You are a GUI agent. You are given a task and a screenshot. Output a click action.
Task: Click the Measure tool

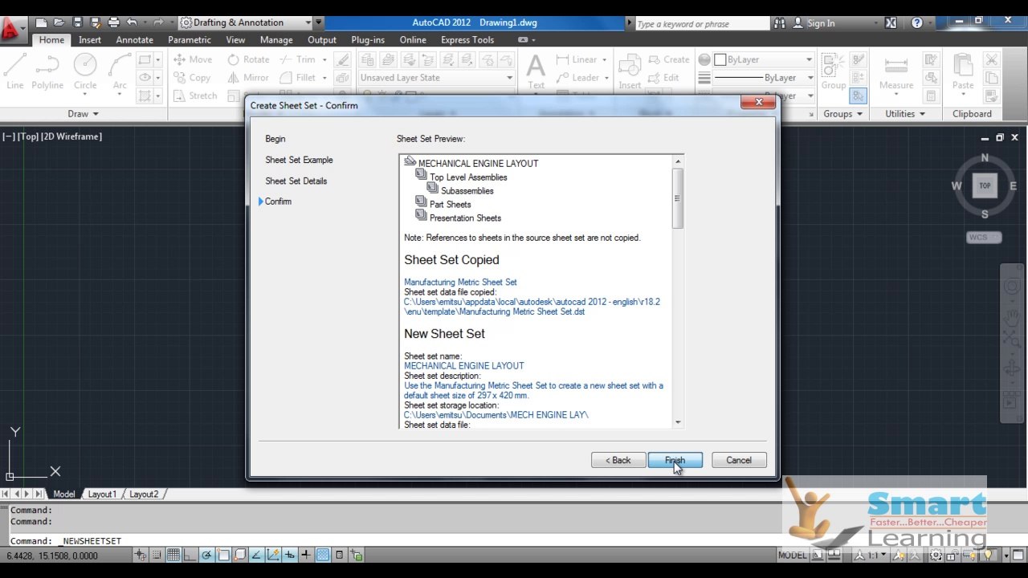(x=896, y=72)
